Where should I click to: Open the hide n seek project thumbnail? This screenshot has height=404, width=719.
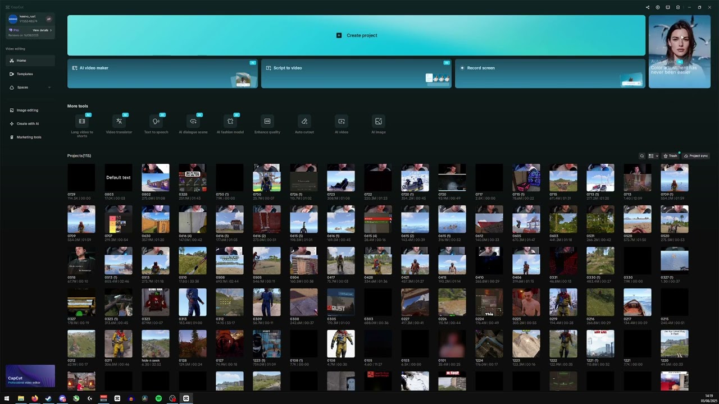[x=156, y=344]
